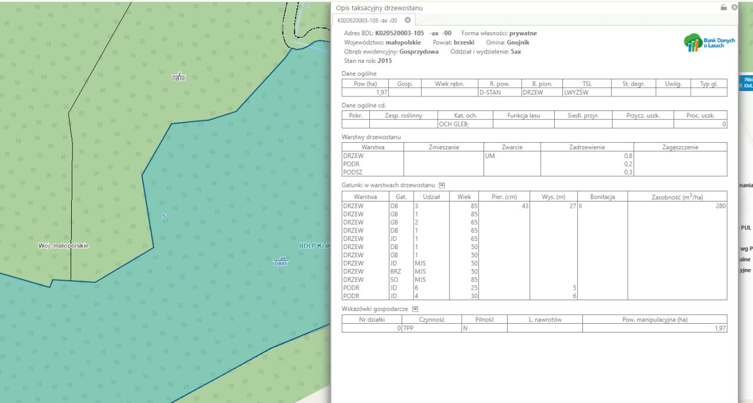Click the OCH GLEB cell under Kat. och.
753x403 pixels.
pos(454,124)
